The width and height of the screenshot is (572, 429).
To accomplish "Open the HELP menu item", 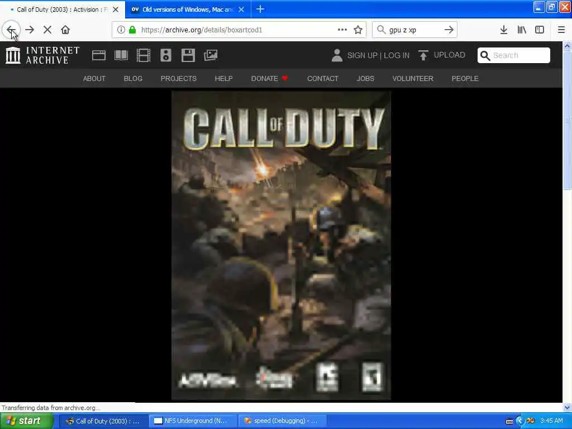I will point(223,78).
